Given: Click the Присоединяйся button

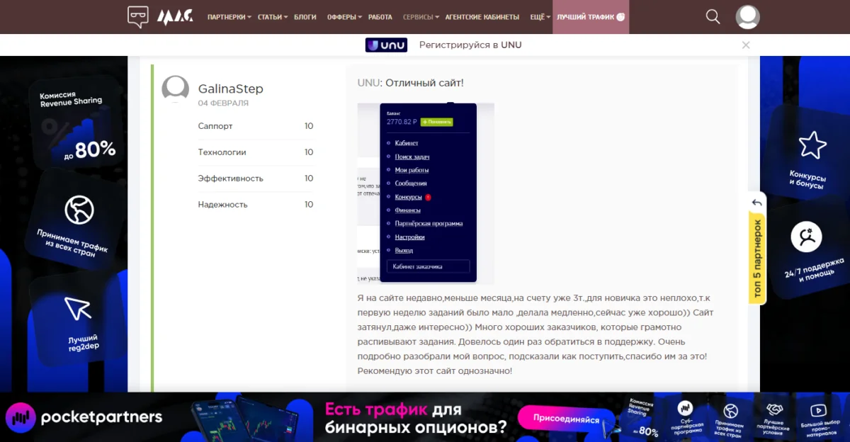Looking at the screenshot, I should [565, 419].
